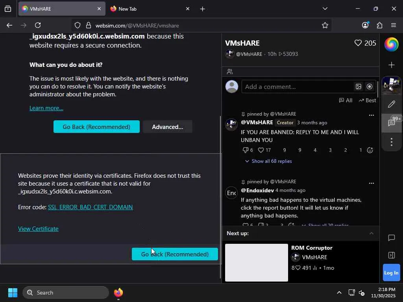Attach image using comment box picture icon
Image resolution: width=403 pixels, height=302 pixels.
358,87
